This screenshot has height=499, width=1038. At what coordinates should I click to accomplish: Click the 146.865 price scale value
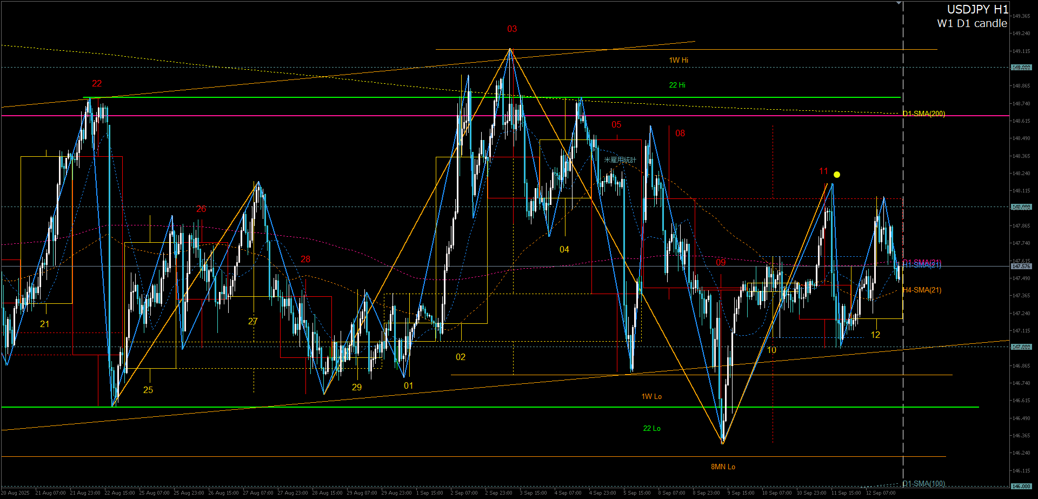(x=1021, y=366)
